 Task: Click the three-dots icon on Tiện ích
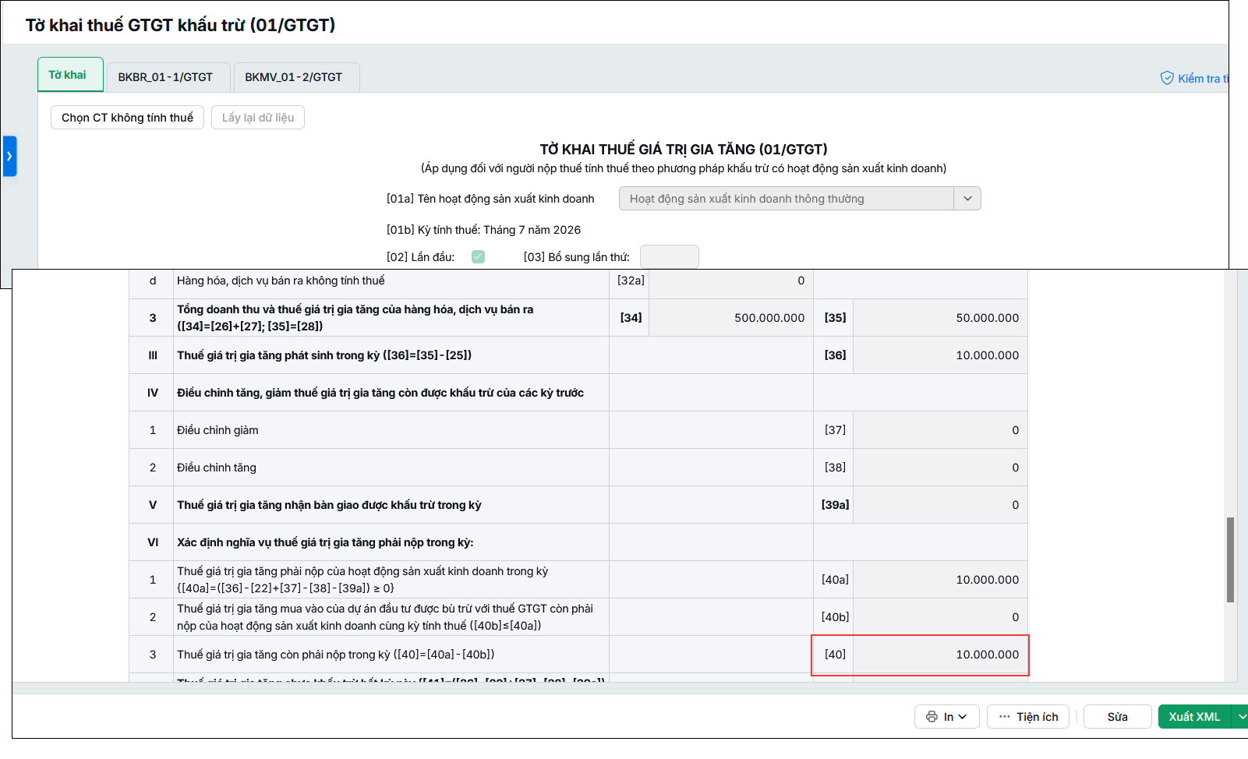tap(1005, 717)
